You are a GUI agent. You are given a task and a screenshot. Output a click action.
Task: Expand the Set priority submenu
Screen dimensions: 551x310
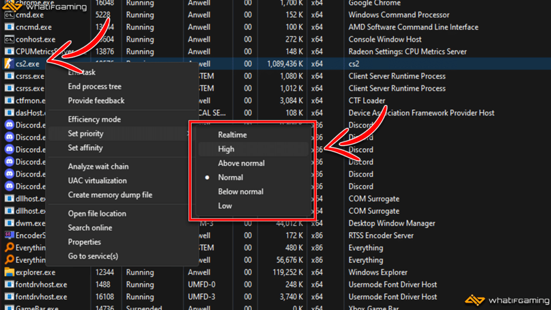coord(86,133)
